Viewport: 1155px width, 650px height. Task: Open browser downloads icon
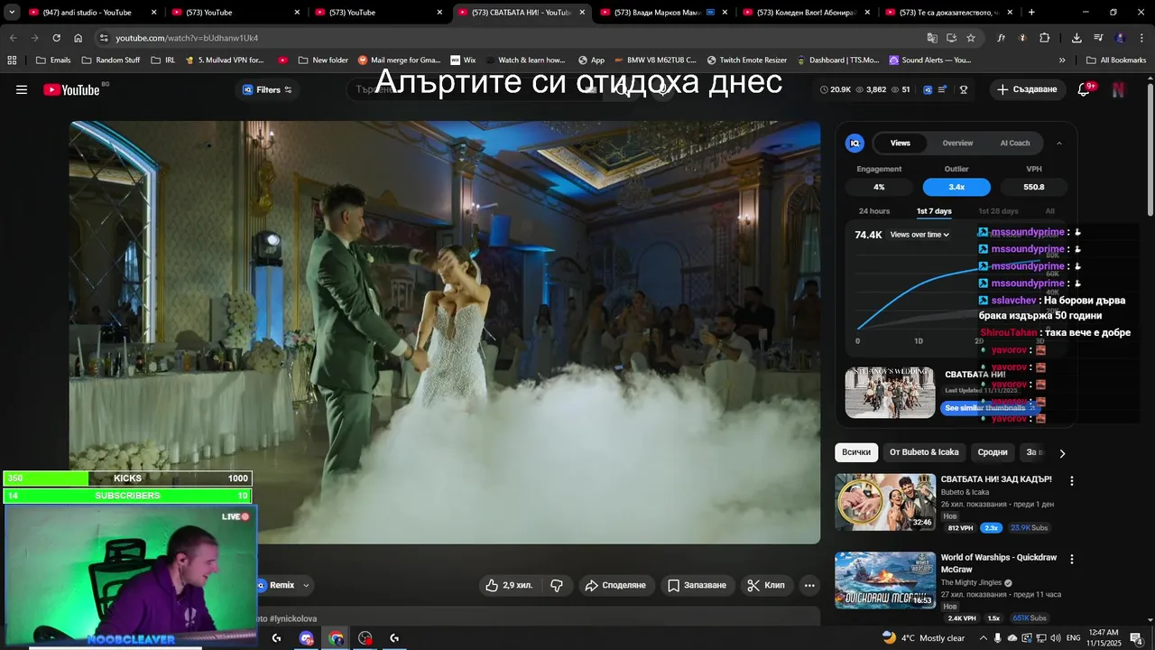(1076, 38)
